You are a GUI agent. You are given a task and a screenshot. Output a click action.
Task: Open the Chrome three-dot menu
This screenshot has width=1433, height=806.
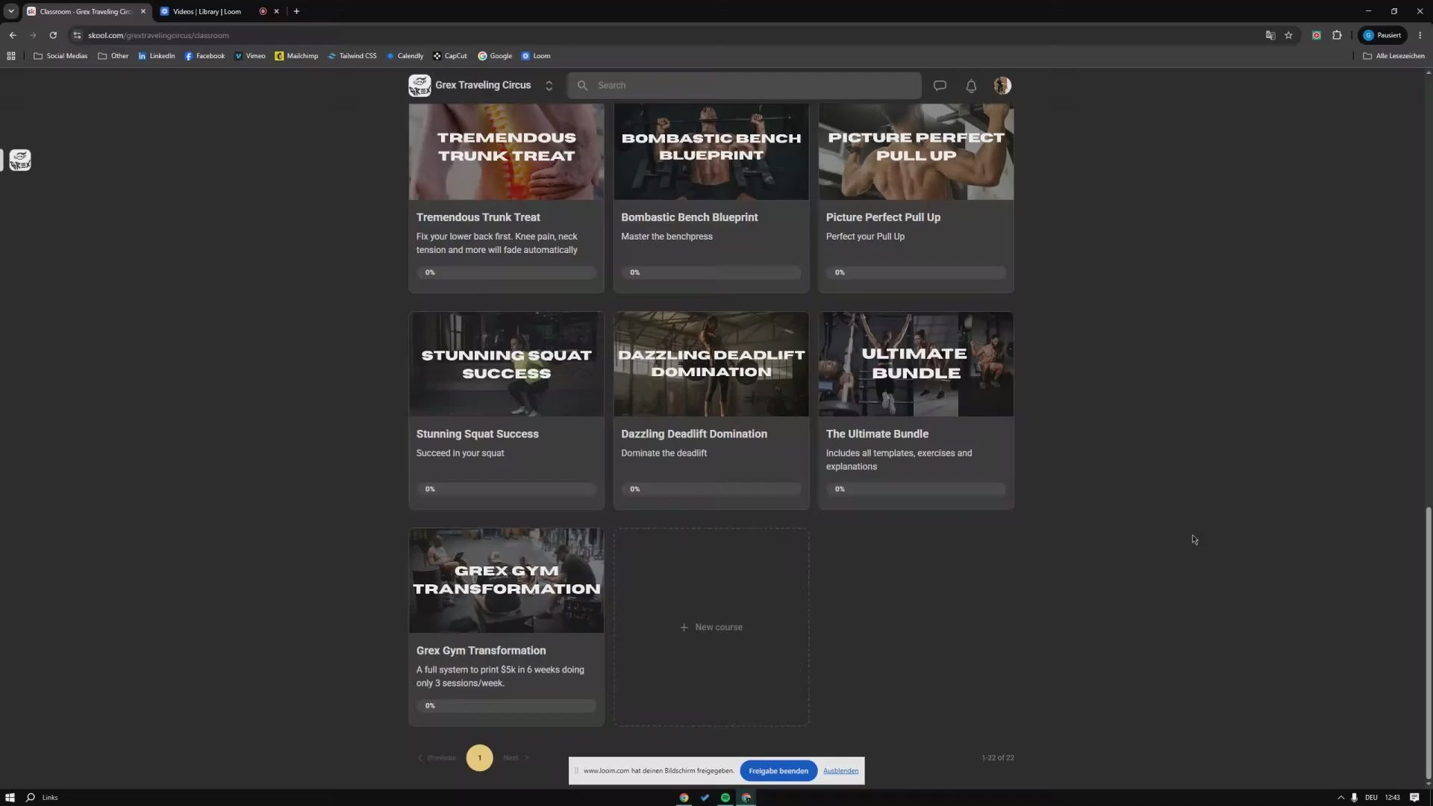[x=1420, y=35]
